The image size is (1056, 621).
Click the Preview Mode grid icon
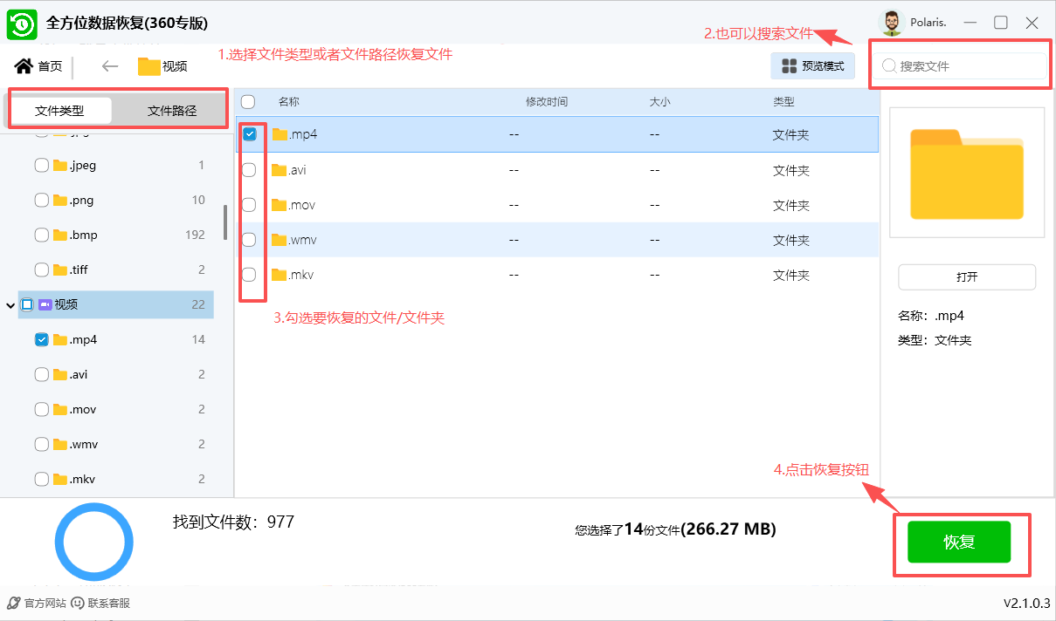tap(789, 66)
